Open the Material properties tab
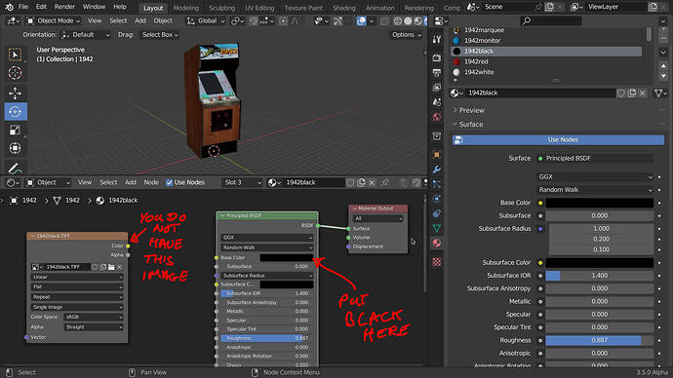The height and width of the screenshot is (378, 673). click(x=437, y=243)
